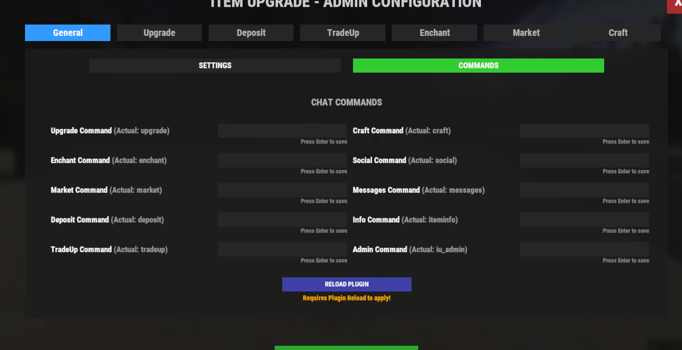
Task: Switch to the General tab
Action: click(67, 33)
